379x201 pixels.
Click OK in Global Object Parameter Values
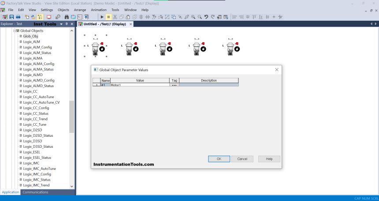coord(219,159)
